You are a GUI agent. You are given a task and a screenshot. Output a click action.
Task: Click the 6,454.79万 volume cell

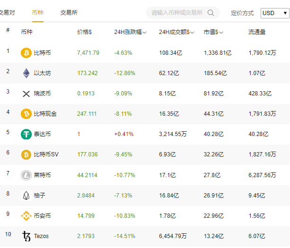coord(173,236)
